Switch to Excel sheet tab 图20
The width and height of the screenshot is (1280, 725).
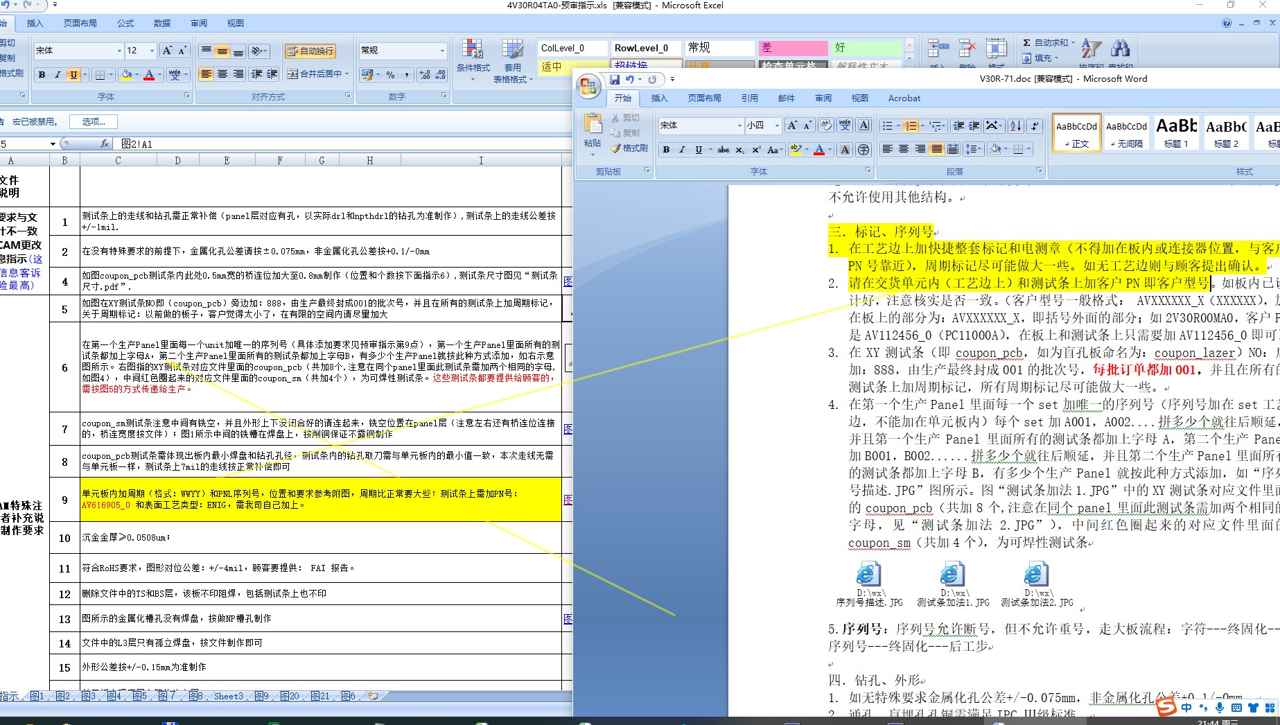[x=290, y=696]
